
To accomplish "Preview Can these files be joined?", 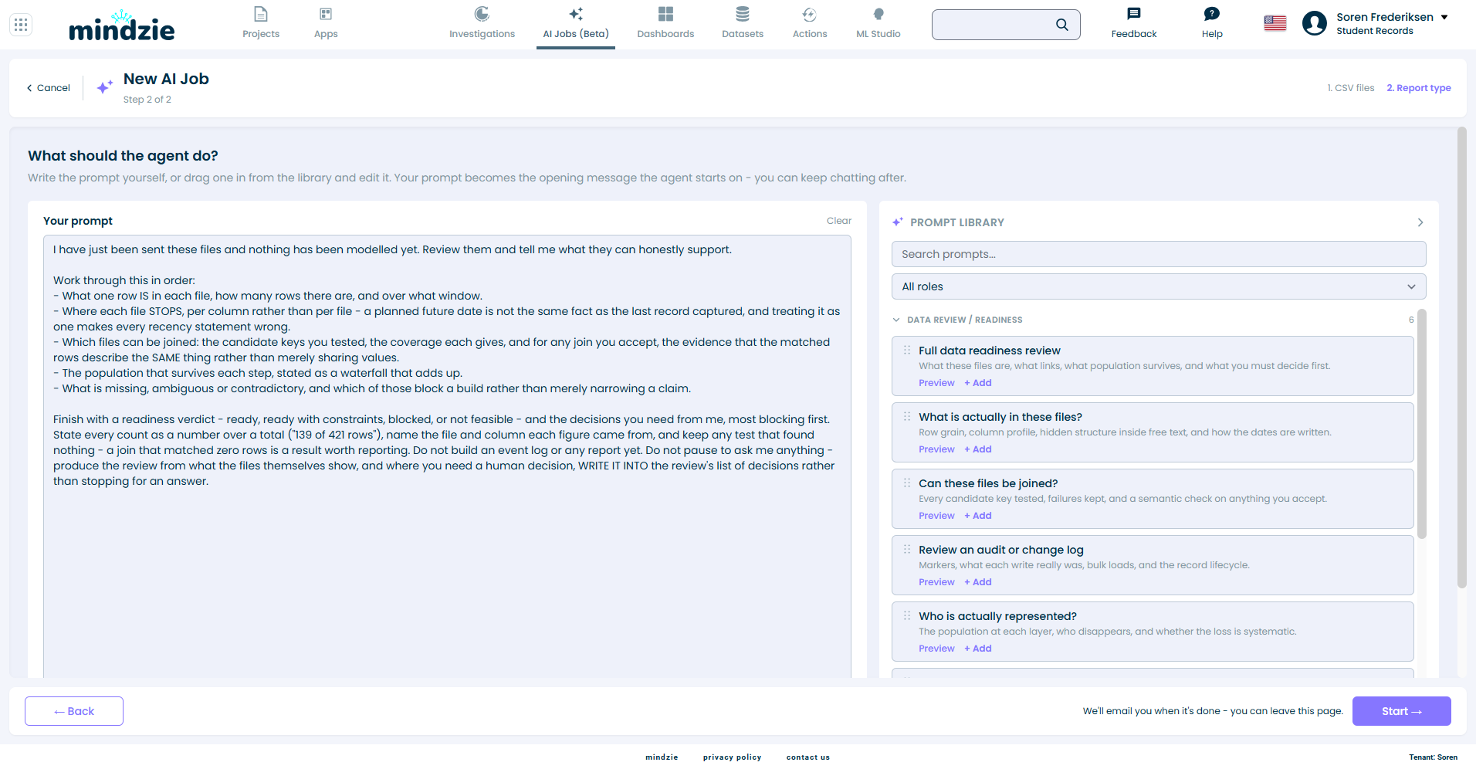I will click(x=936, y=516).
